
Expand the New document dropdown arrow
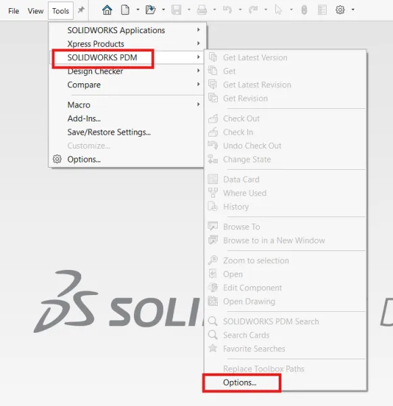coord(138,10)
